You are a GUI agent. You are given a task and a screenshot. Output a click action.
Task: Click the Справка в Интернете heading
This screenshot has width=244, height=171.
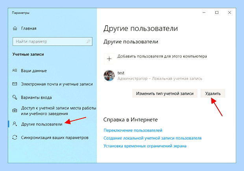click(x=130, y=120)
